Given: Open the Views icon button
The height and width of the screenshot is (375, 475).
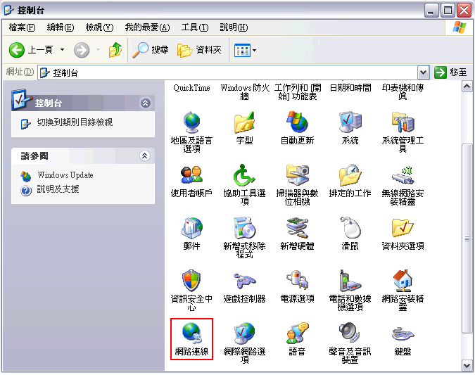Looking at the screenshot, I should coord(242,50).
